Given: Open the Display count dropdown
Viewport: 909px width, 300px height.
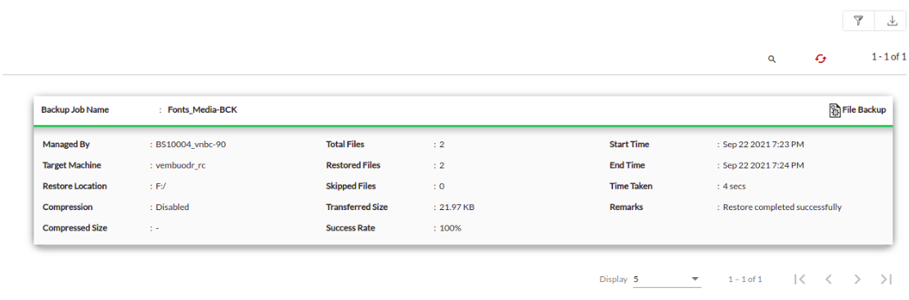Looking at the screenshot, I should [x=667, y=279].
